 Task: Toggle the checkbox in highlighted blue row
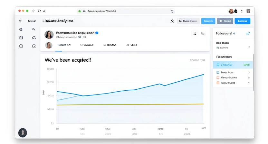[218, 65]
